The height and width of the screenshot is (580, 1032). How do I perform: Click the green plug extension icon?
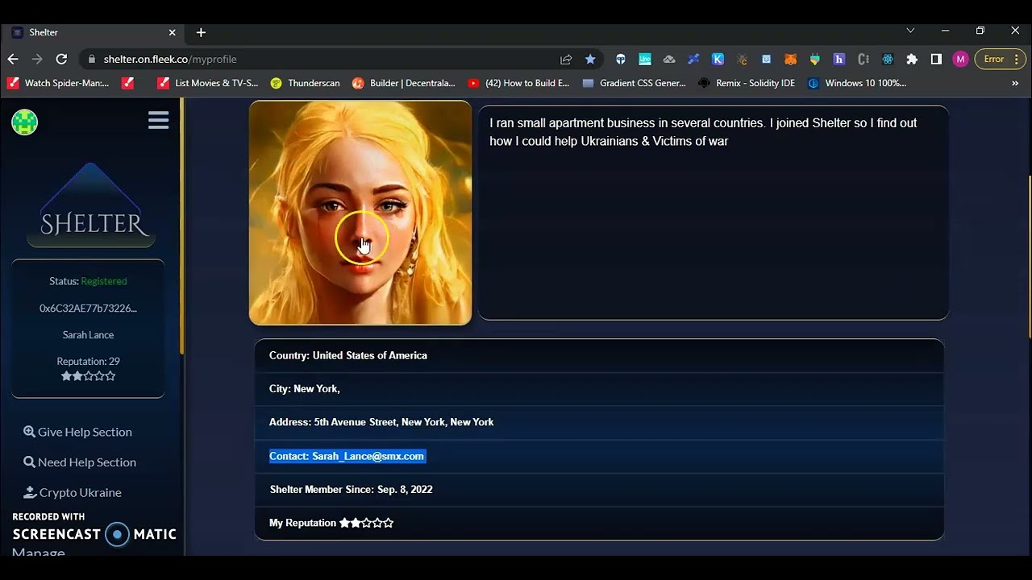pos(814,59)
